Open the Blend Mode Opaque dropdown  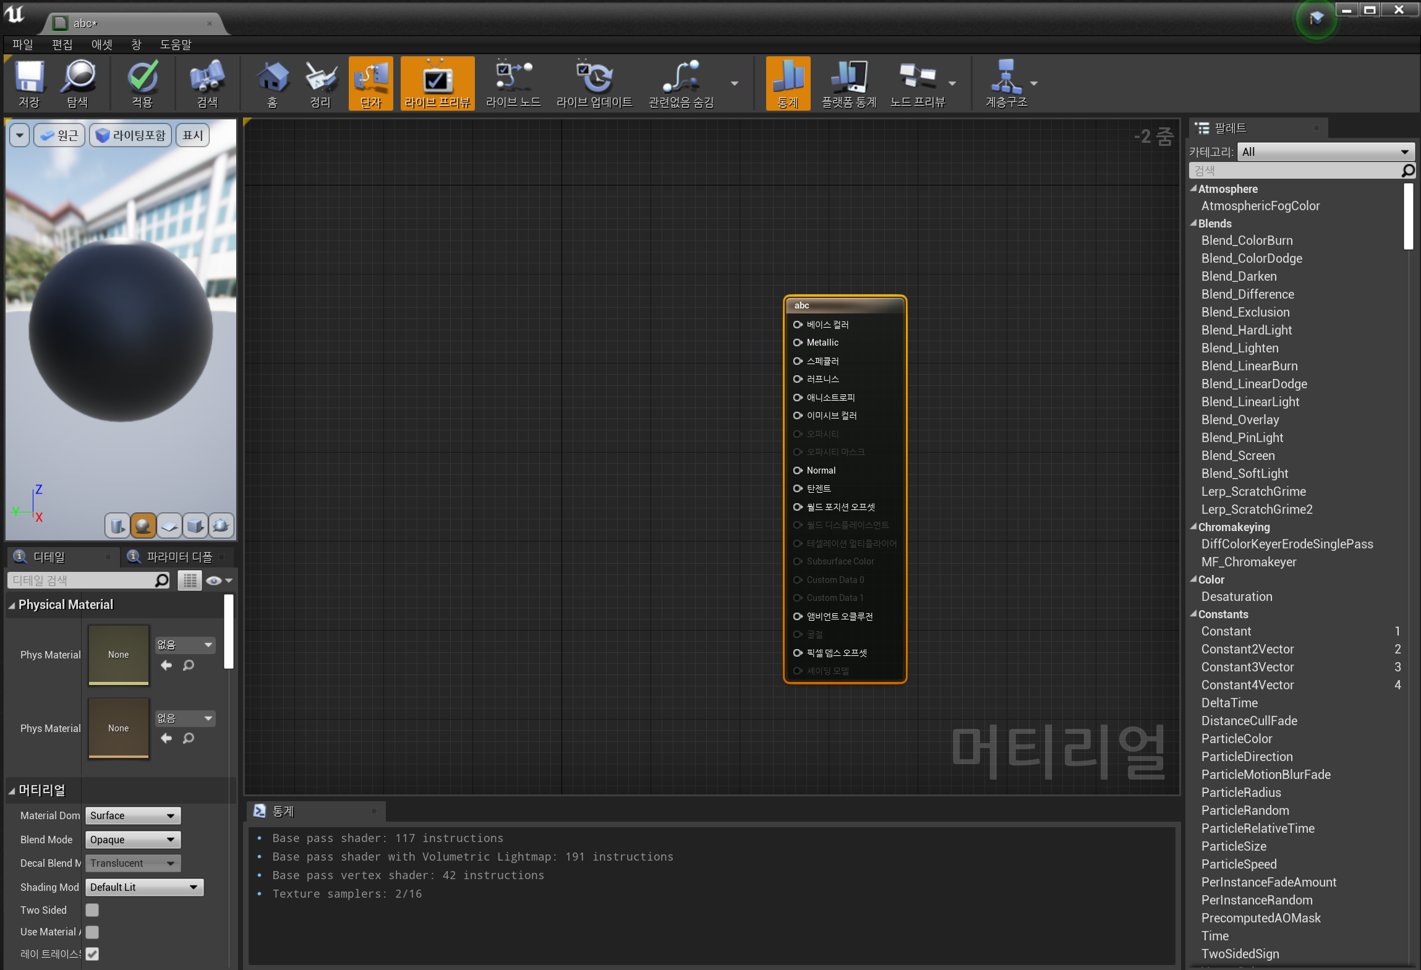(x=132, y=840)
